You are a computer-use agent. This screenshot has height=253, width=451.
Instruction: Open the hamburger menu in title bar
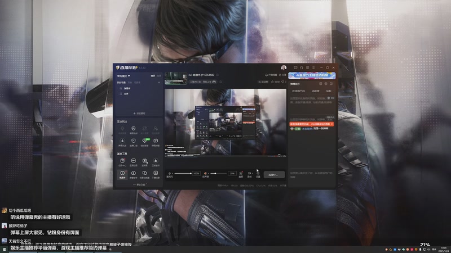(x=313, y=67)
